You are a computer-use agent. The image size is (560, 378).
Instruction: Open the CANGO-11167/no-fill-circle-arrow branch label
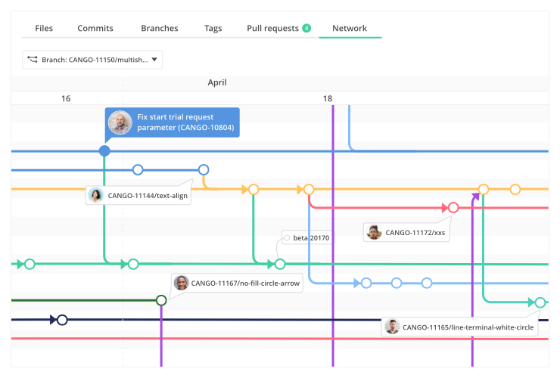(x=245, y=283)
